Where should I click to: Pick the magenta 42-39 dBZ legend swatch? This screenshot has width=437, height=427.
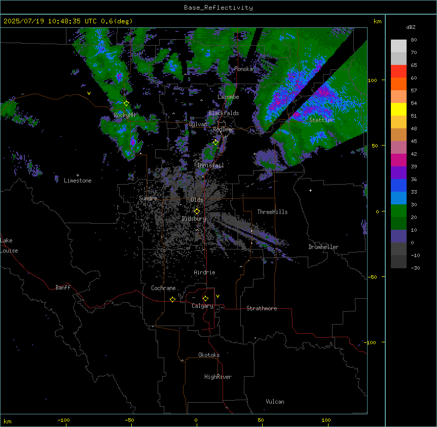click(x=398, y=160)
